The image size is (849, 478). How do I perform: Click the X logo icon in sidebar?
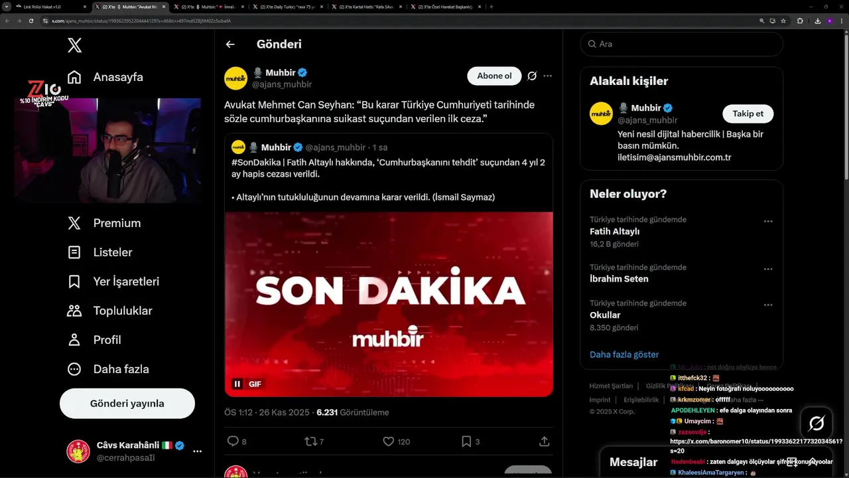tap(74, 45)
